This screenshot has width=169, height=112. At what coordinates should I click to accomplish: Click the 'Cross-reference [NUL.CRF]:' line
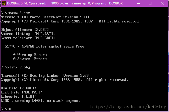click(x=28, y=38)
